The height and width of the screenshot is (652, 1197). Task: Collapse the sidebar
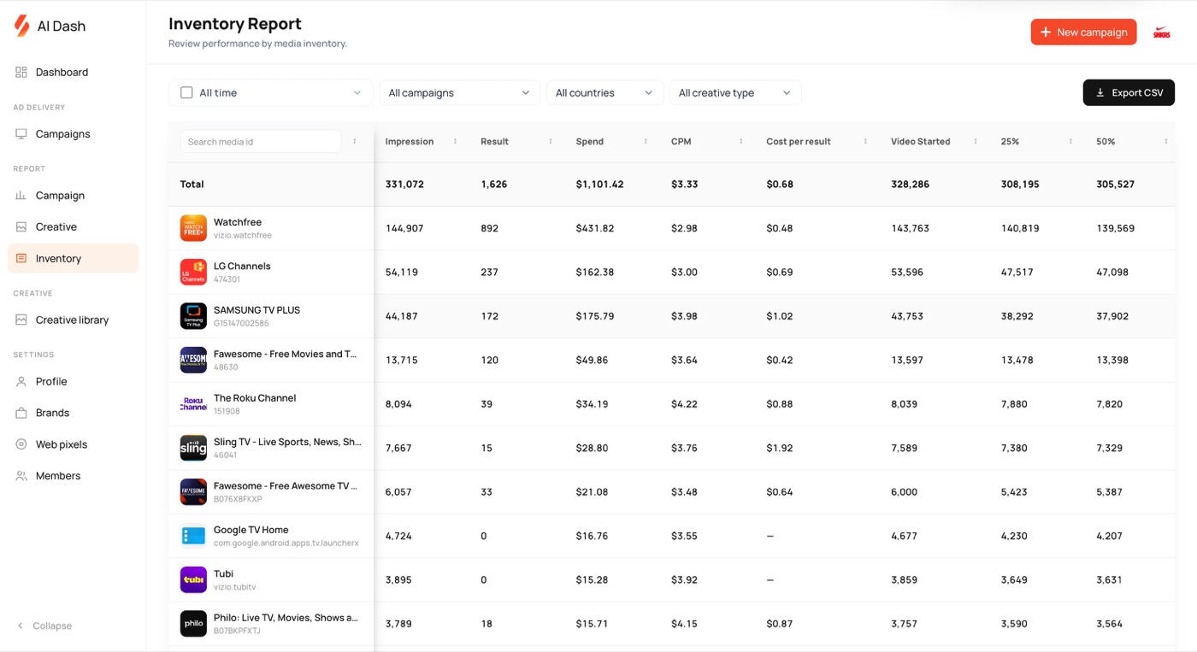44,626
